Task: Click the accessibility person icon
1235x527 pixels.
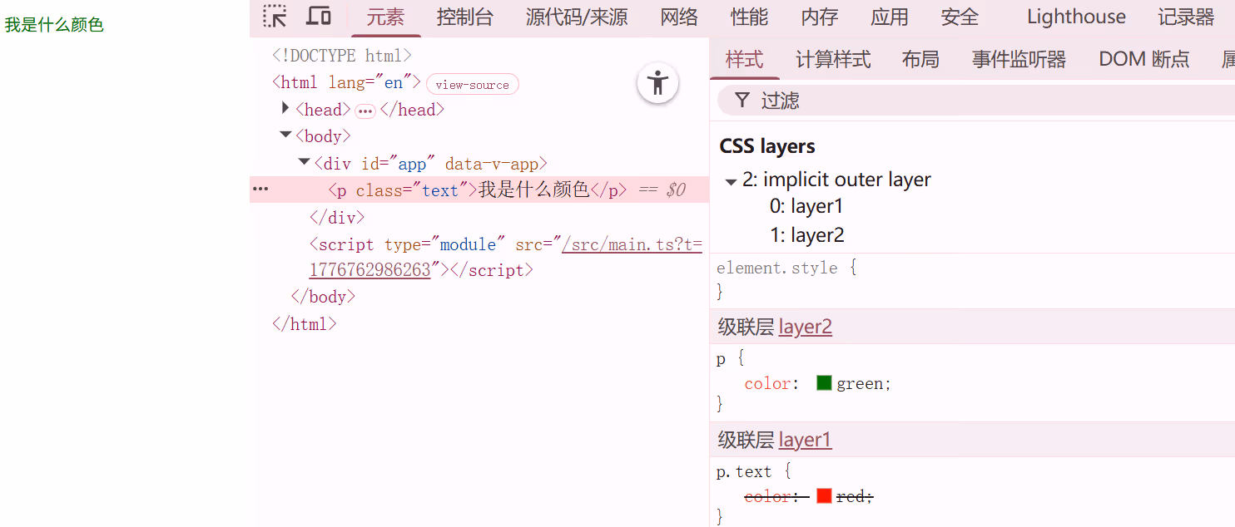Action: pyautogui.click(x=658, y=83)
